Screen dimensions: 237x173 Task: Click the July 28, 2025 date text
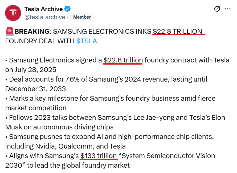coord(35,70)
